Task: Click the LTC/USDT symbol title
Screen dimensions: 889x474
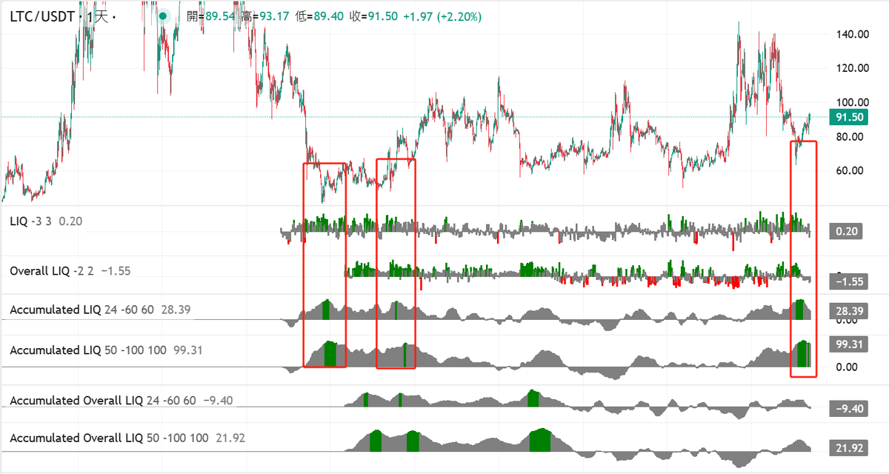Action: tap(42, 16)
